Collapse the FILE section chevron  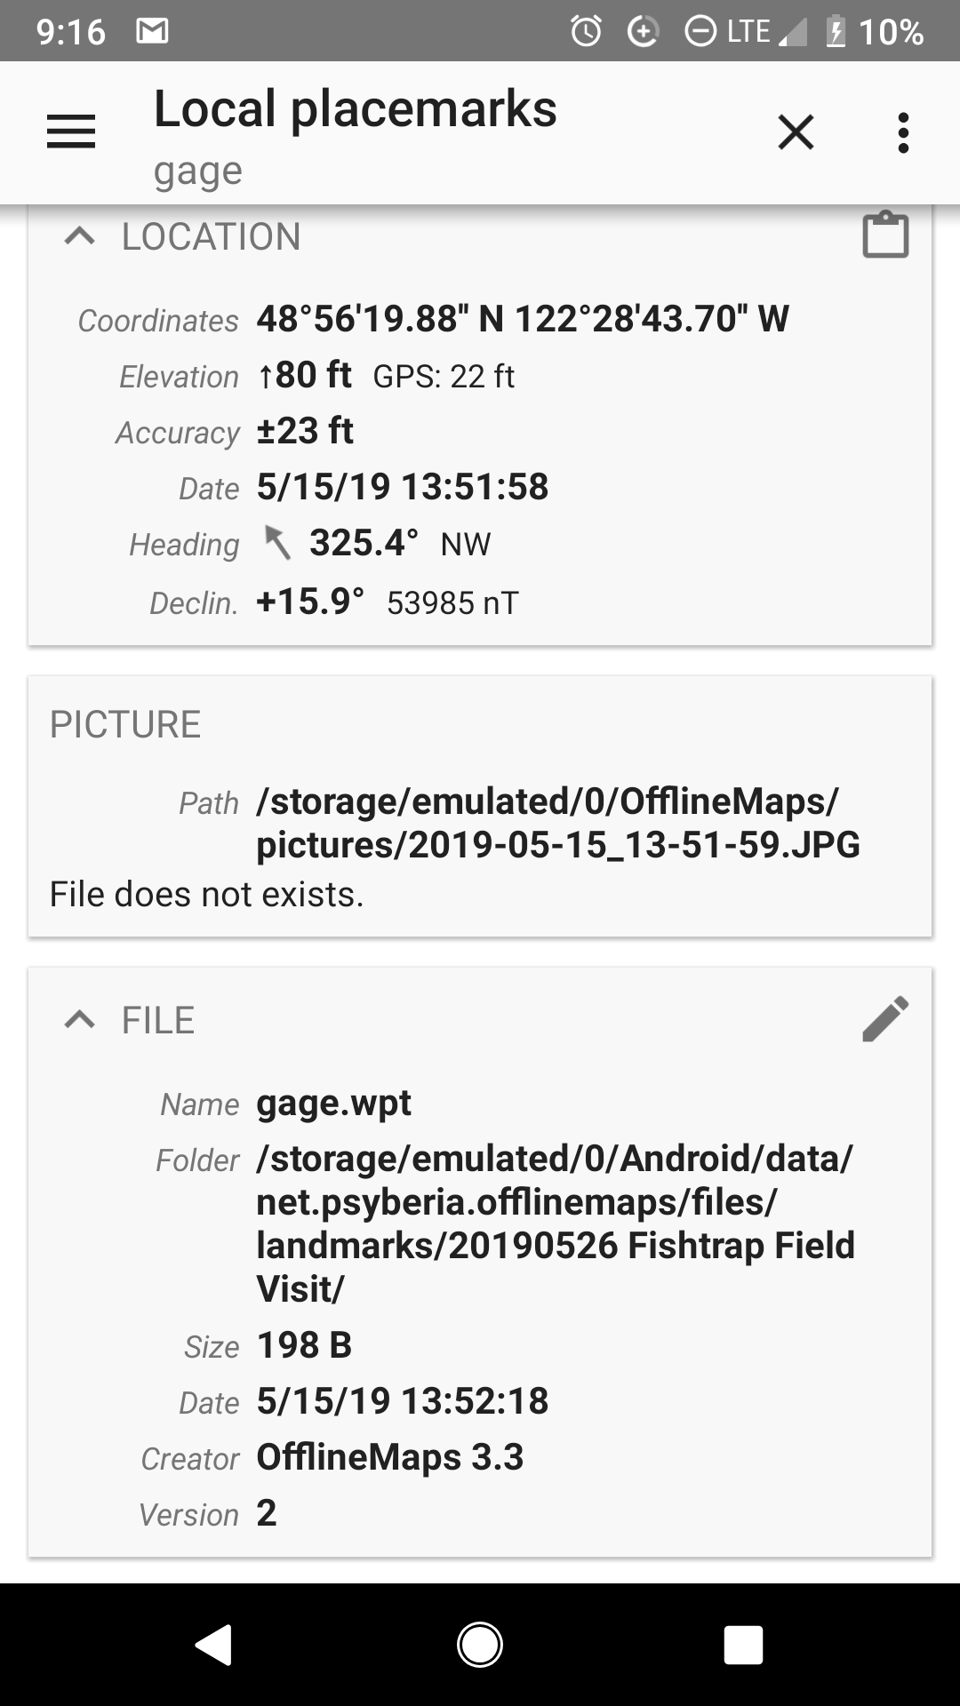pos(80,1019)
